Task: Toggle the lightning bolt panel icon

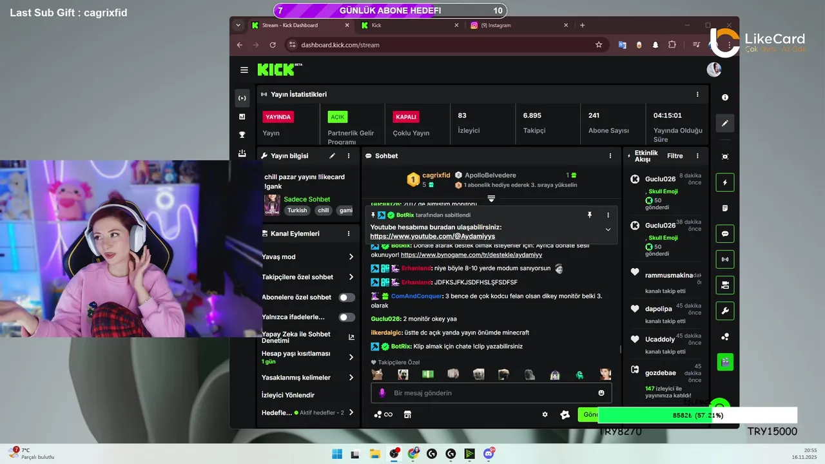Action: click(x=725, y=182)
